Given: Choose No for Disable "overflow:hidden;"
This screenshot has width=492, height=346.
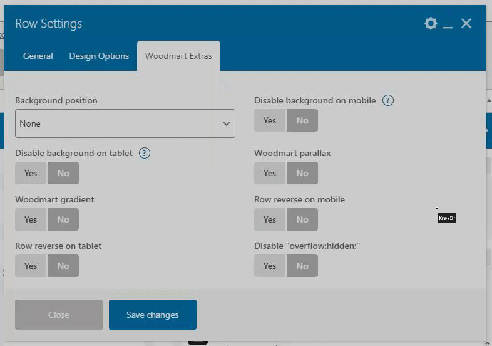Looking at the screenshot, I should click(302, 266).
